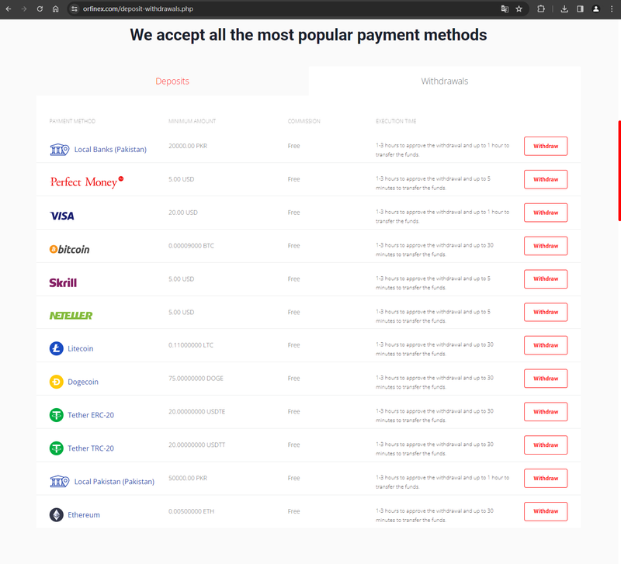This screenshot has width=621, height=564.
Task: Click the Local Banks (Pakistan) bank icon
Action: 60,149
